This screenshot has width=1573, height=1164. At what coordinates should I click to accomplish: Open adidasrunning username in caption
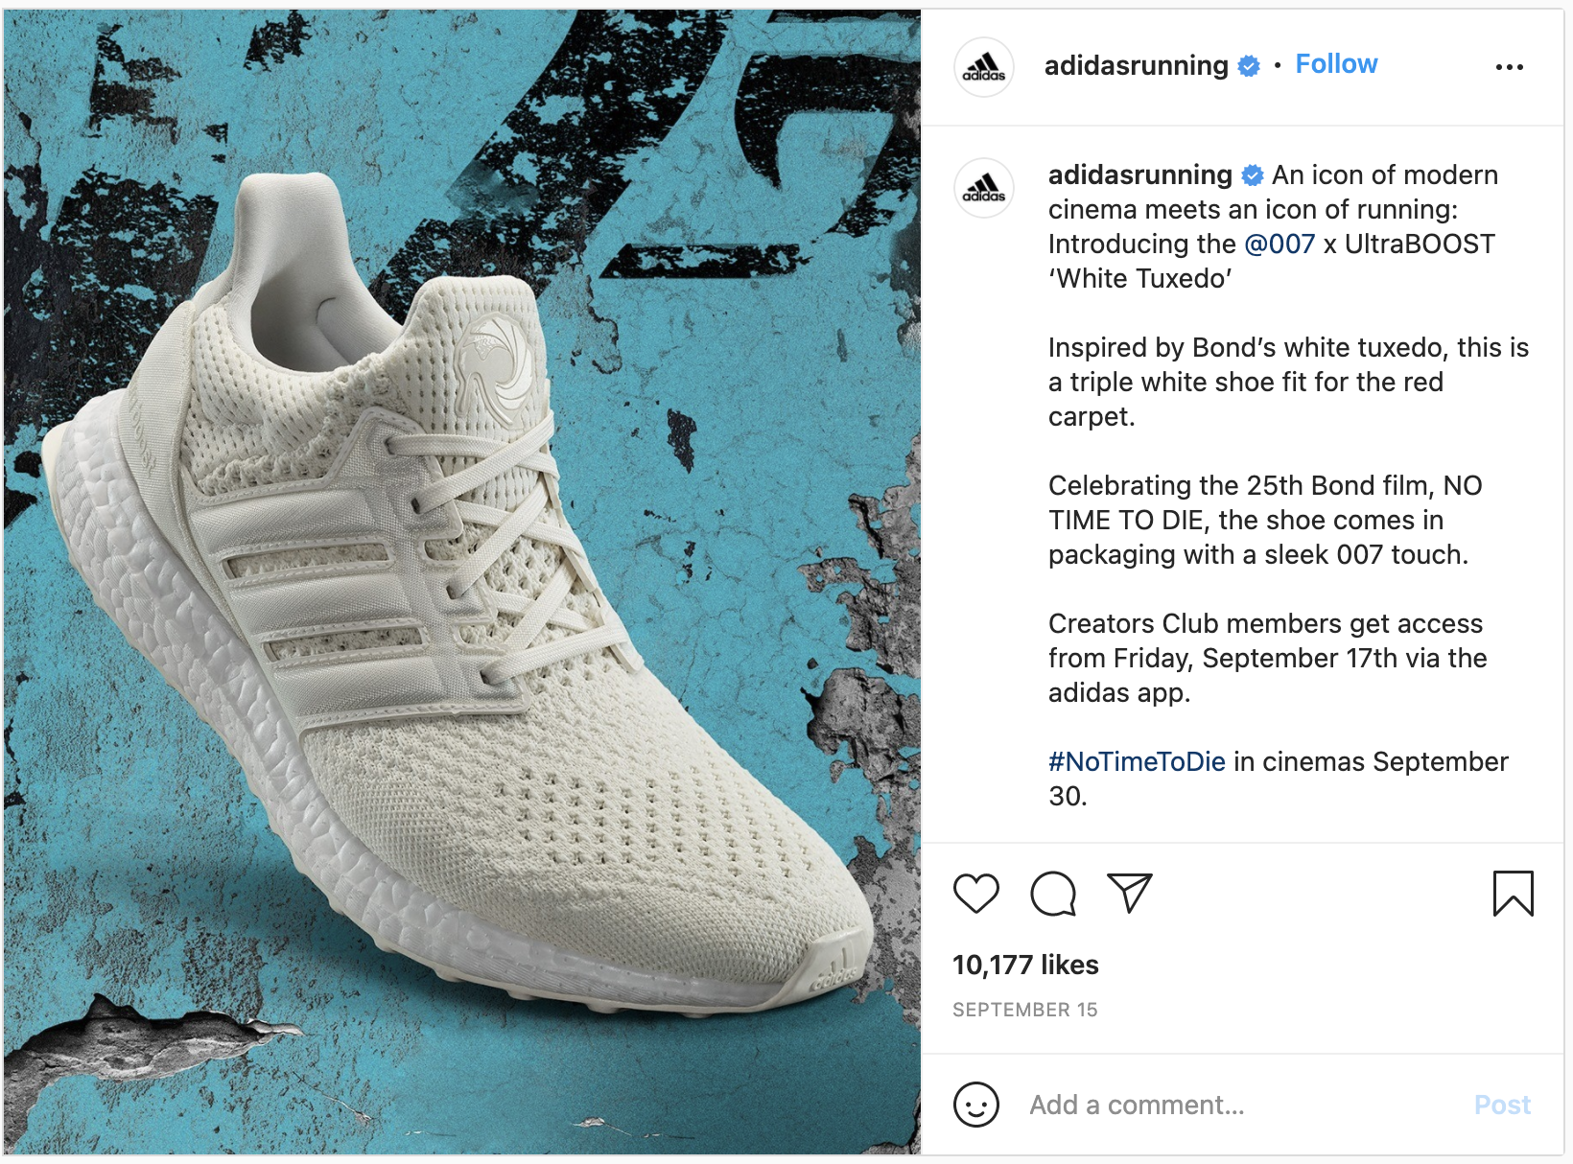coord(1139,175)
